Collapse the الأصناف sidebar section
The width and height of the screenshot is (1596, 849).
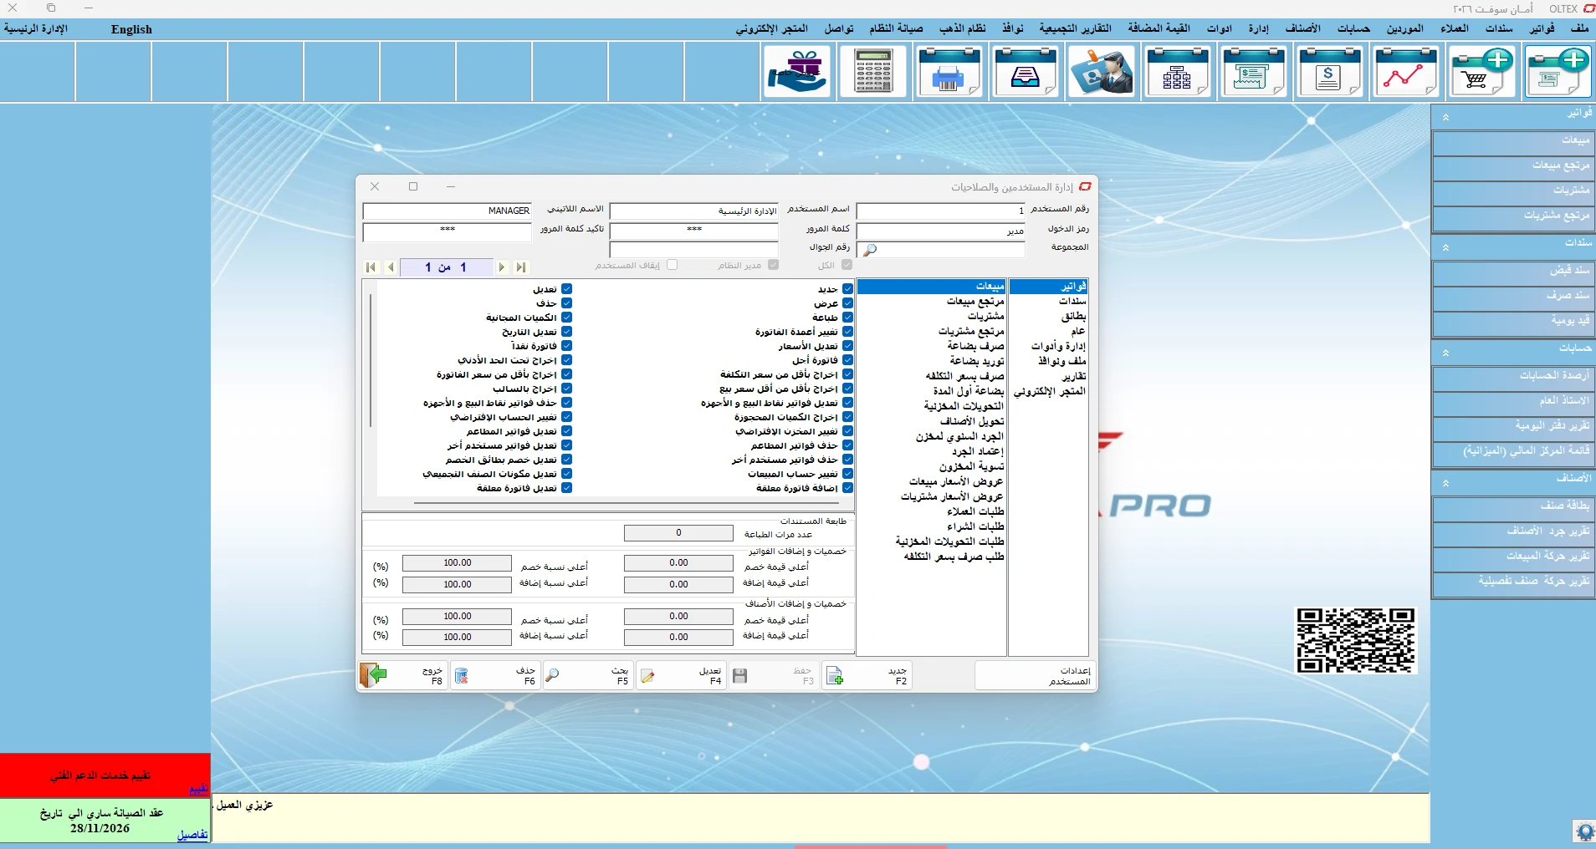click(1445, 483)
